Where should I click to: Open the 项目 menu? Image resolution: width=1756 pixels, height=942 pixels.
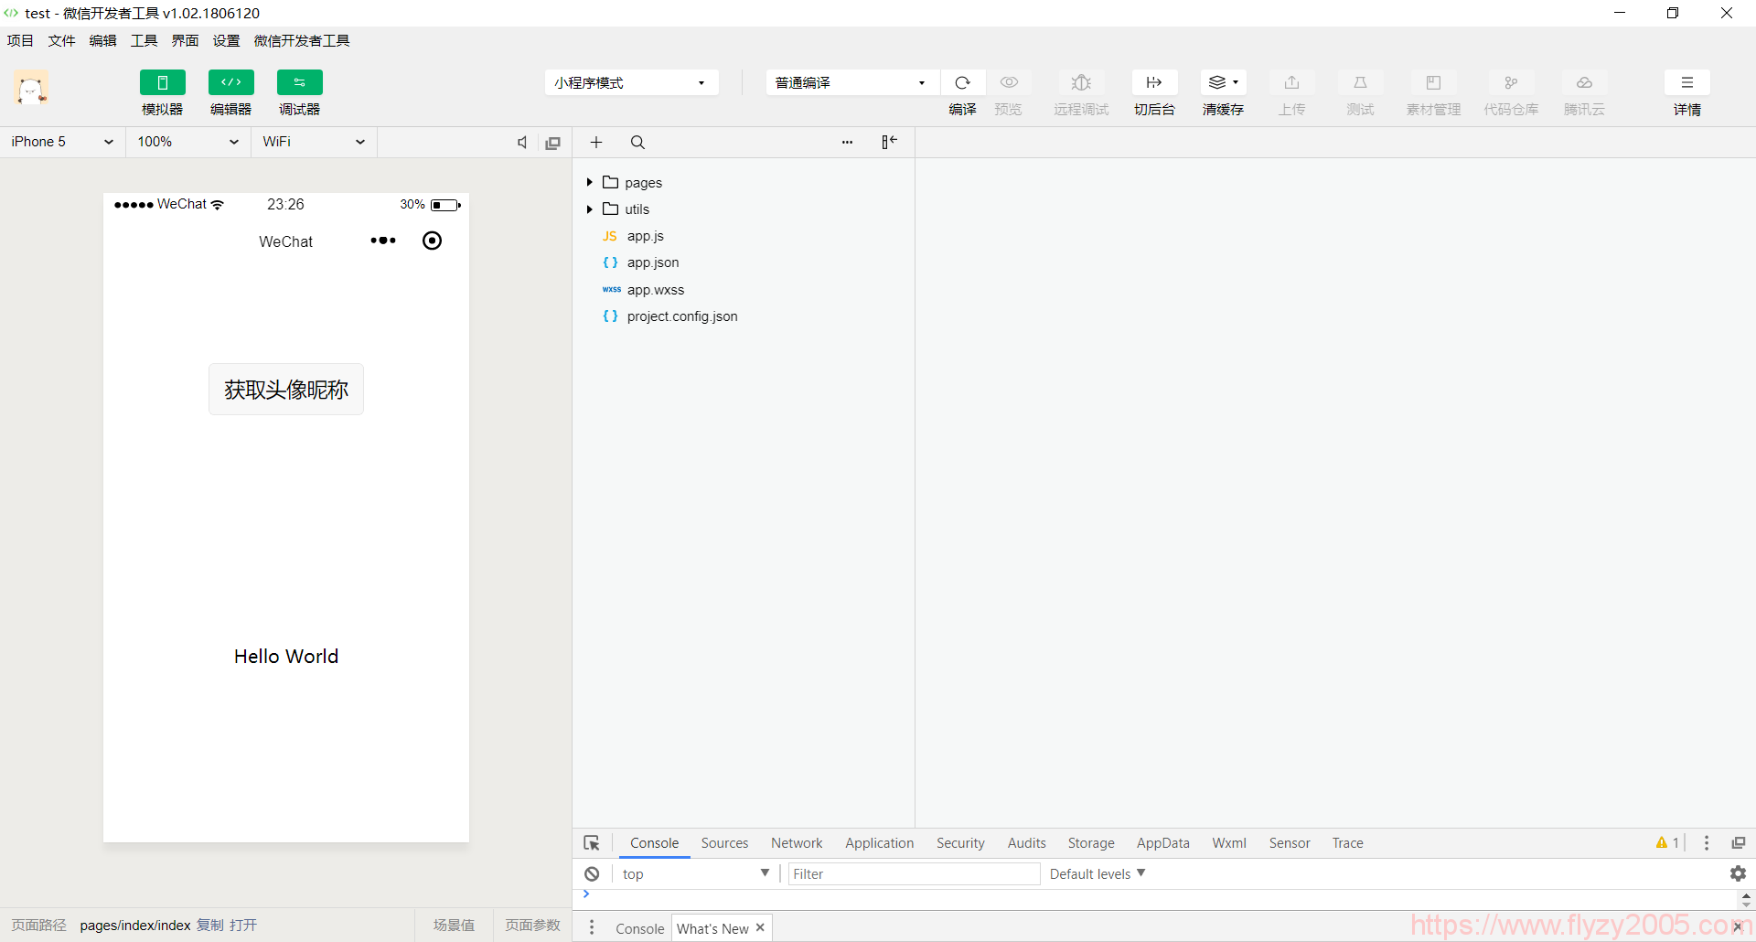pyautogui.click(x=20, y=40)
